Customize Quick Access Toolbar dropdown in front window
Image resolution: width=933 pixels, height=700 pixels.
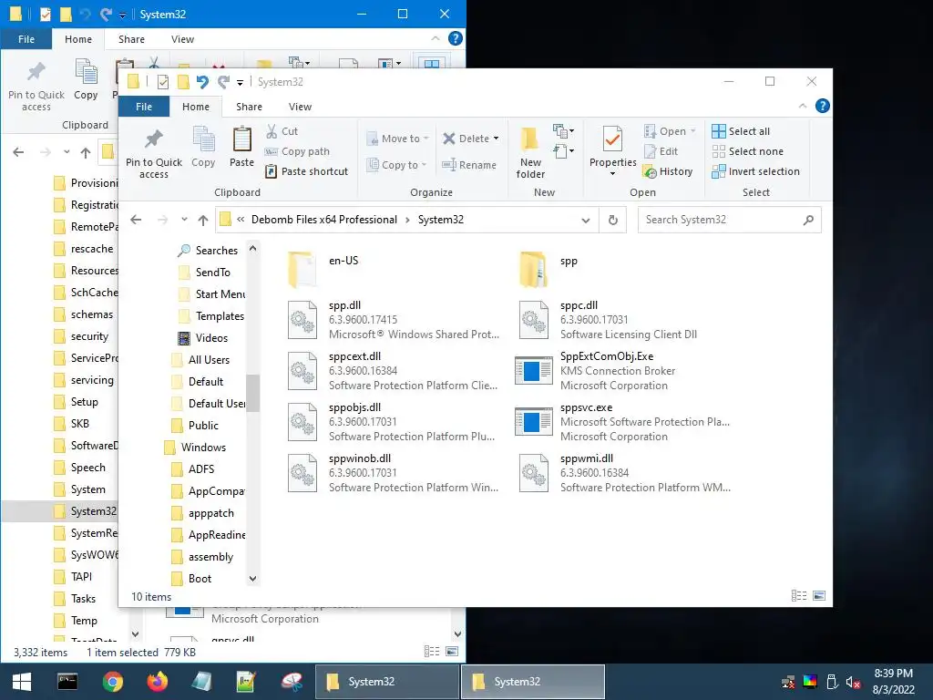[x=240, y=82]
